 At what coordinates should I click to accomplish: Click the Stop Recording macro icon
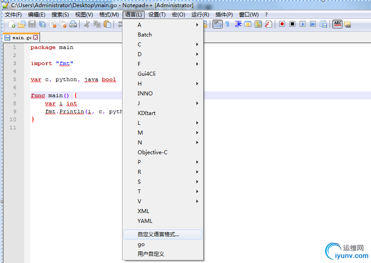tap(293, 24)
